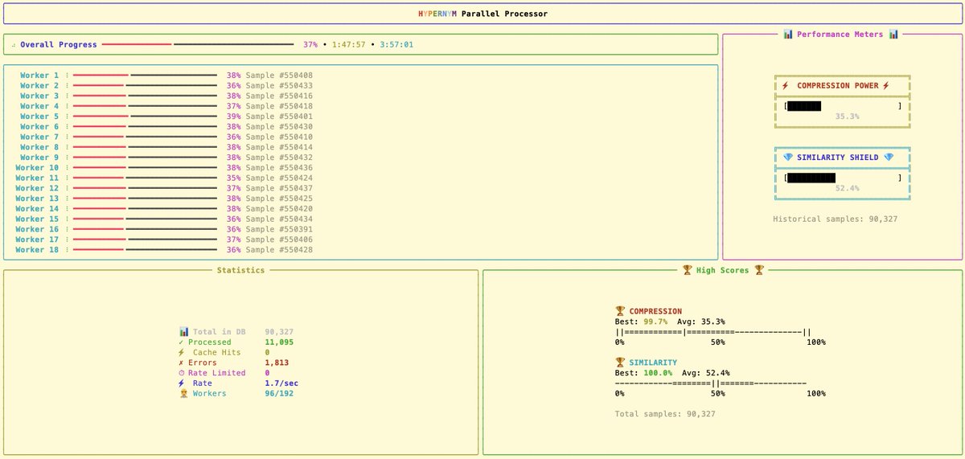Click the Compression Power meter bar
Viewport: 965px width, 459px height.
point(843,106)
